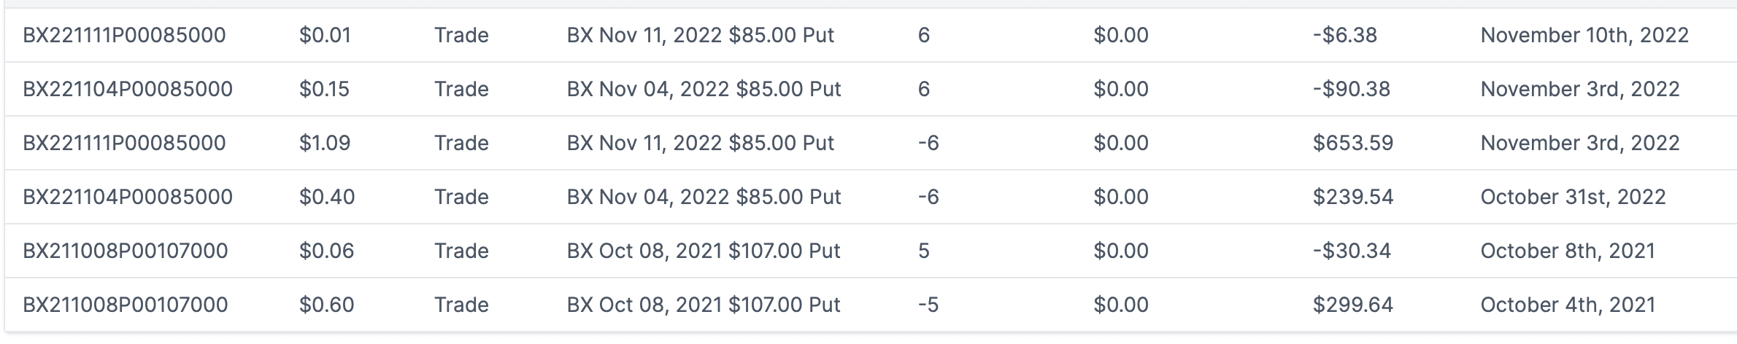This screenshot has height=344, width=1737.
Task: Select the October 4th, 2021 date
Action: click(1567, 305)
